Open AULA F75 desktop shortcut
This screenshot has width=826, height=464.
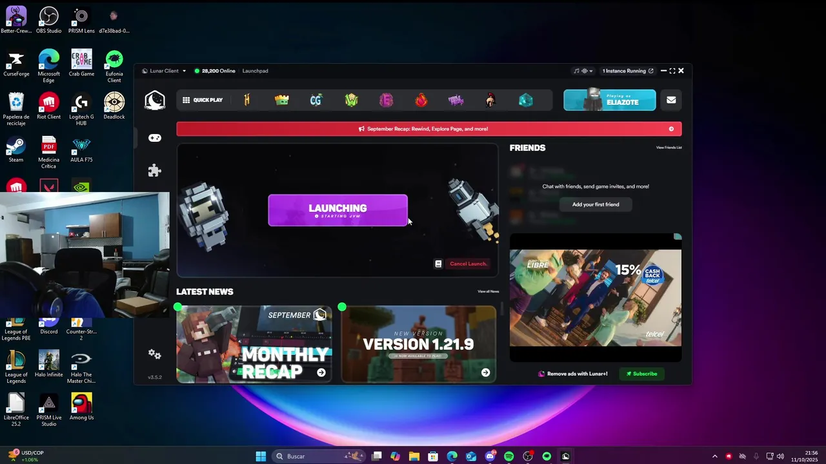point(81,150)
